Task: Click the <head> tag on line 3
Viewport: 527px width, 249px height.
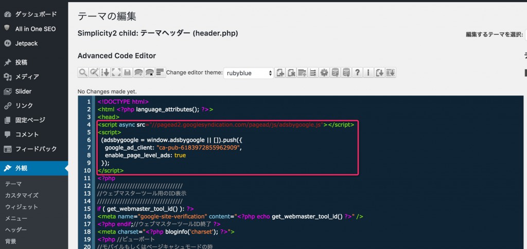Action: 109,117
